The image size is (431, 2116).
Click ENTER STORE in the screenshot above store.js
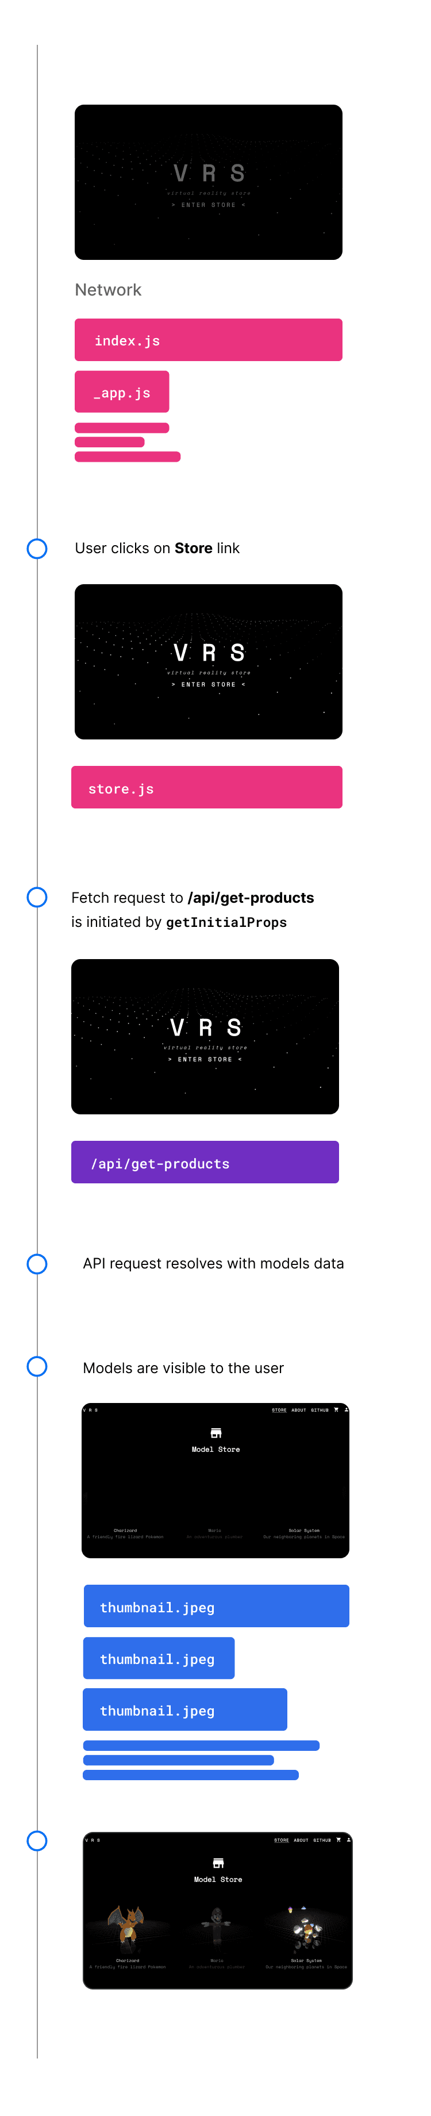point(209,684)
